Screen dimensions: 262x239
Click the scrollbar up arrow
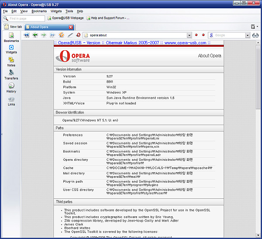258,43
